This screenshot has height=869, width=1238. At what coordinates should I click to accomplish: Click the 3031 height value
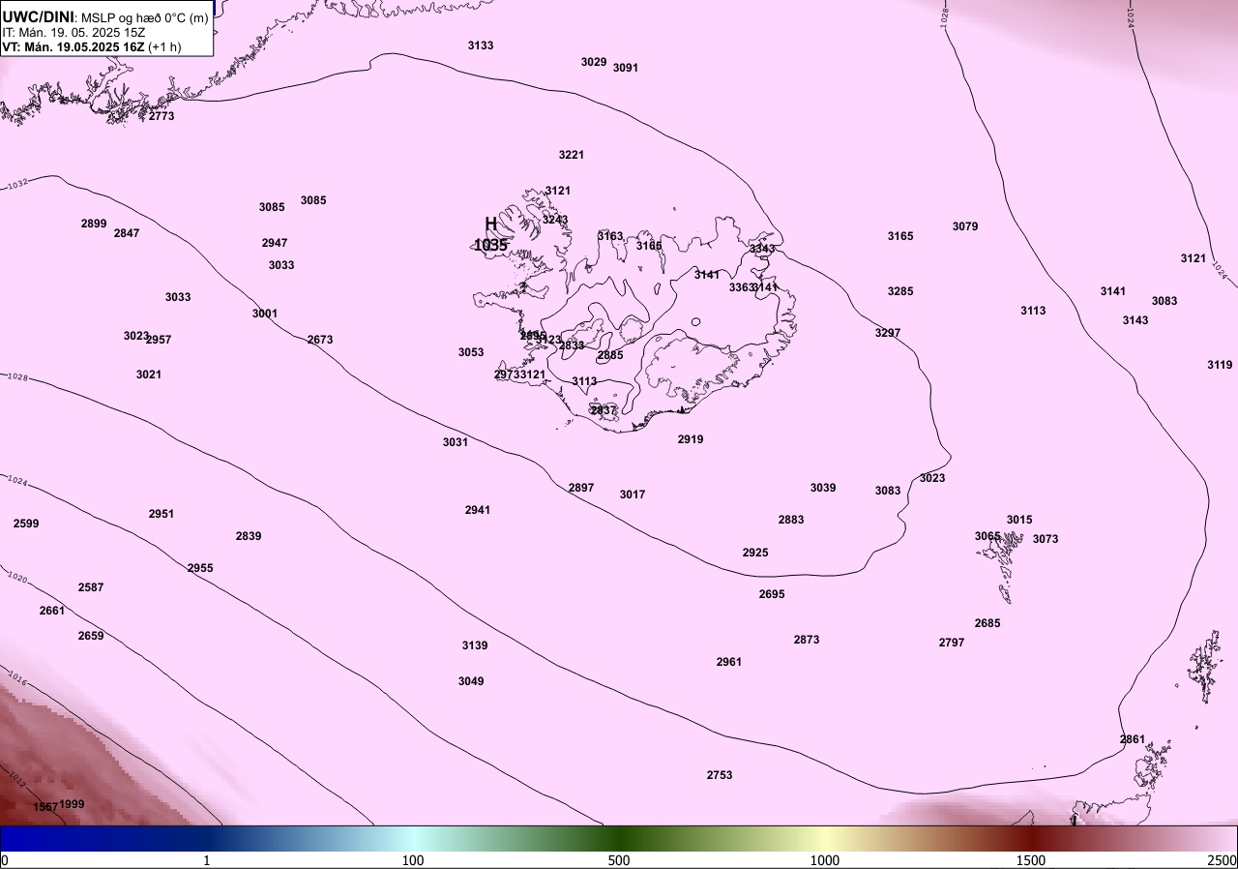pos(456,442)
